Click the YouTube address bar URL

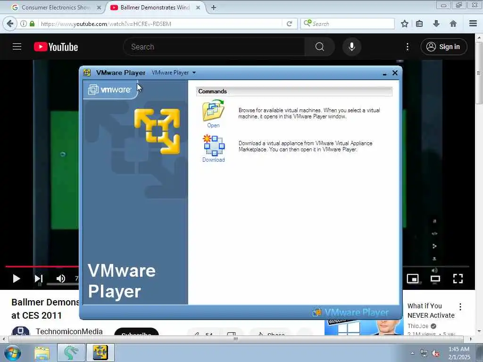[106, 24]
